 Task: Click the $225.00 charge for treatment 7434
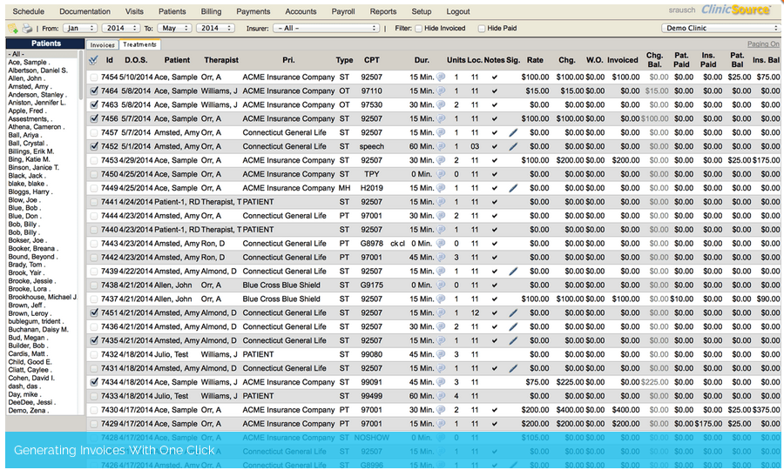570,382
